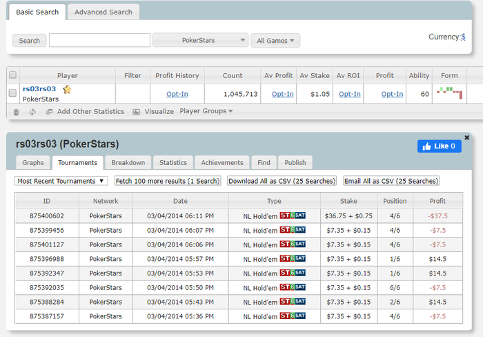Click ST SAT badge for tournament 875401127

click(x=293, y=244)
